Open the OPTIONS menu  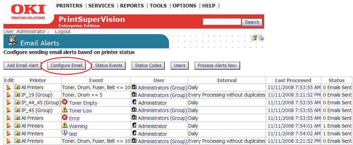184,6
